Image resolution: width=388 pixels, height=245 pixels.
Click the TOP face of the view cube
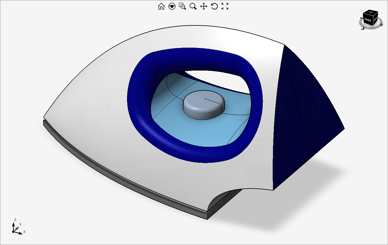371,12
